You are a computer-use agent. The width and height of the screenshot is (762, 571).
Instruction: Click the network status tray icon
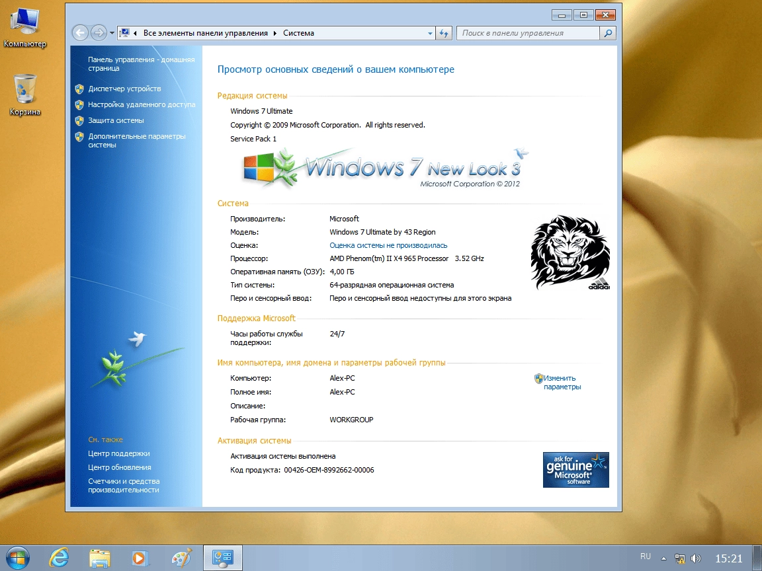tap(680, 558)
